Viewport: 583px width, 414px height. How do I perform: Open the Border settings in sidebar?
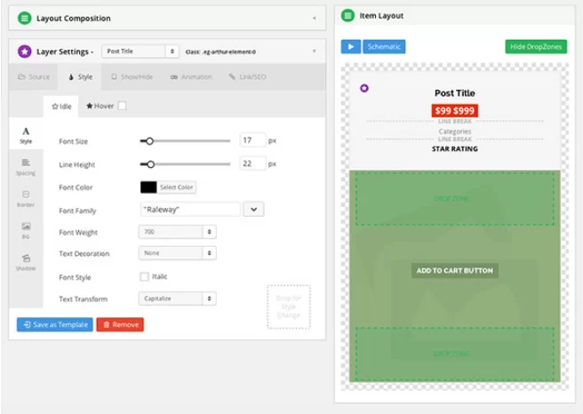(26, 198)
